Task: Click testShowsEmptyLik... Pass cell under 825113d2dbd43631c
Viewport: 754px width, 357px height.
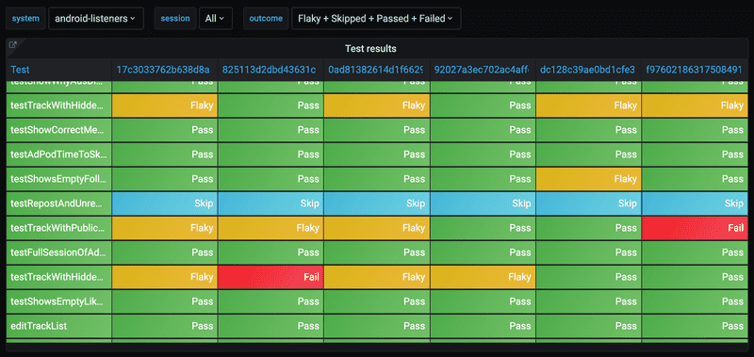Action: (270, 301)
